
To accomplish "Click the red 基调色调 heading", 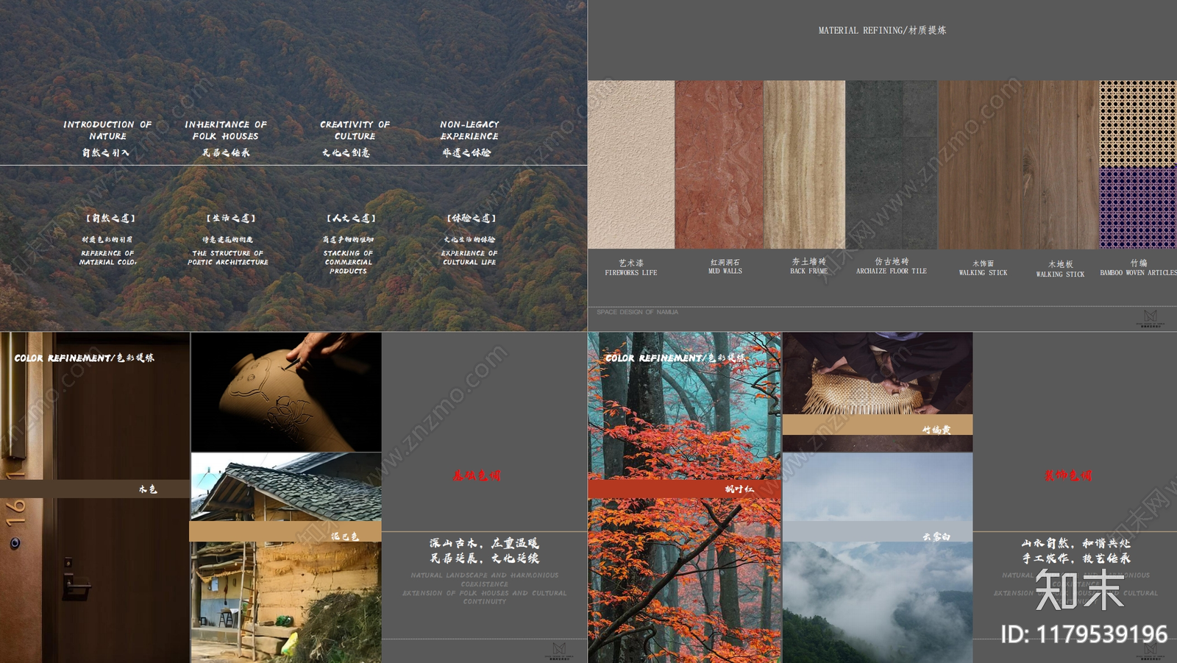I will coord(477,475).
